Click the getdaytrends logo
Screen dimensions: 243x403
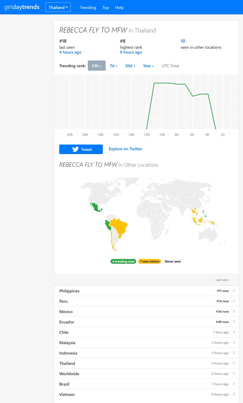click(21, 7)
